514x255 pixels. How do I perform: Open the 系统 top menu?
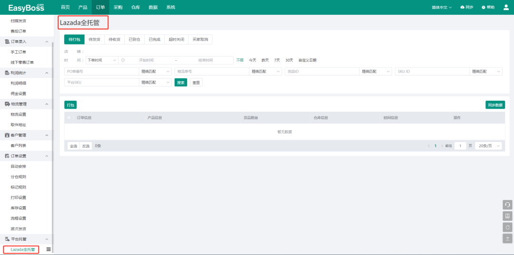(170, 7)
